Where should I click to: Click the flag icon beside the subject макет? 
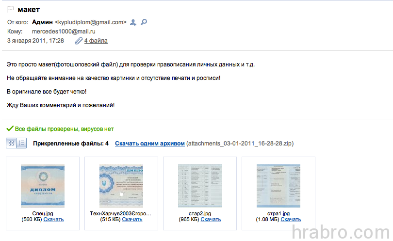point(11,9)
